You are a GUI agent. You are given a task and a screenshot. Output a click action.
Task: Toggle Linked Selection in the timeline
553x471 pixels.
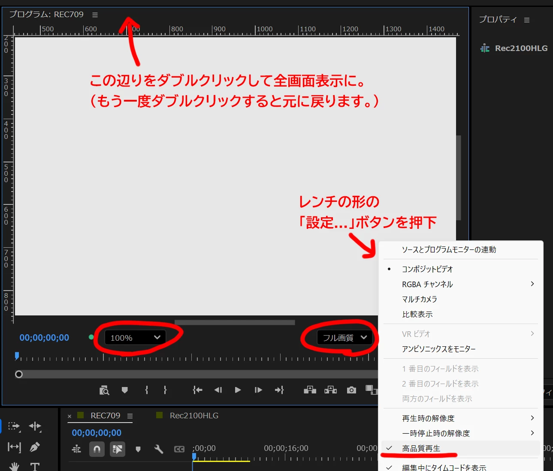click(118, 449)
